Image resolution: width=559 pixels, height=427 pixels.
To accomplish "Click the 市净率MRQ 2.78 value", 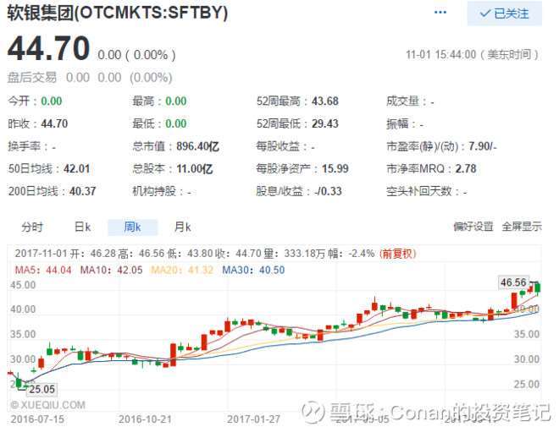I will pyautogui.click(x=466, y=168).
